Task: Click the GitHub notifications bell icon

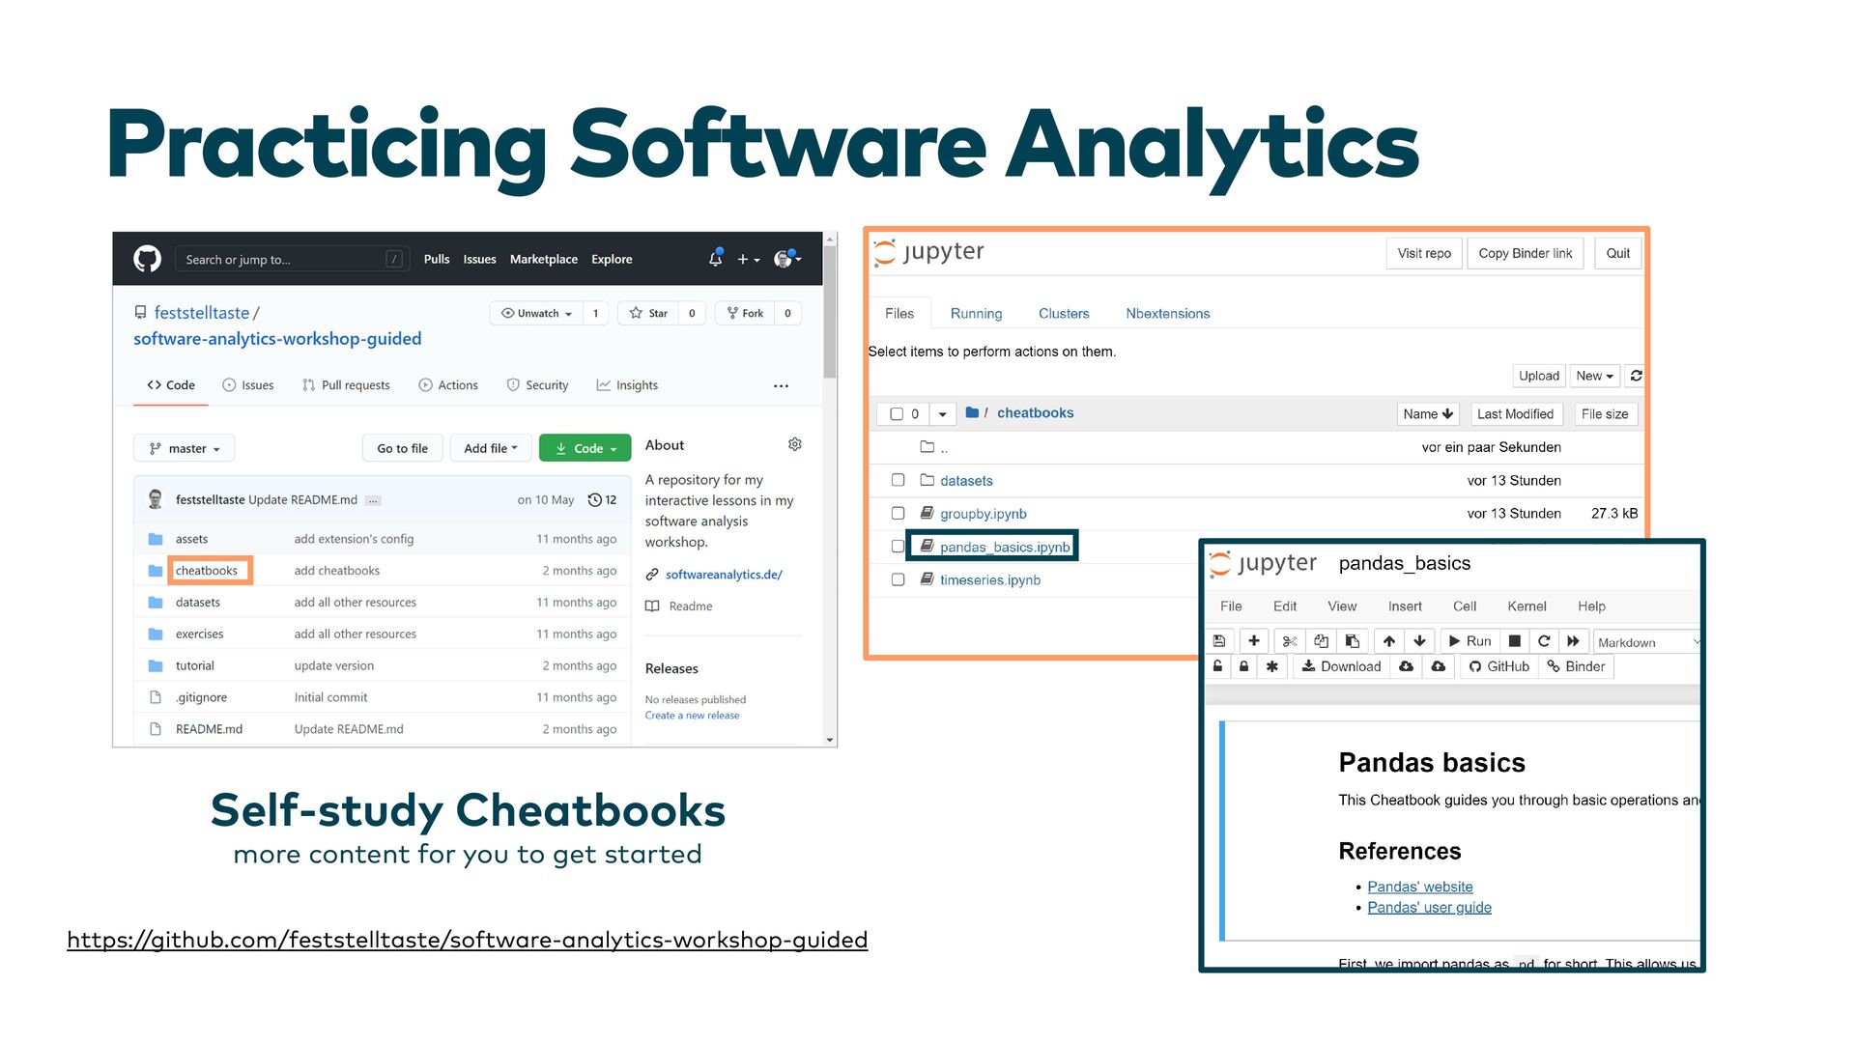Action: tap(715, 259)
